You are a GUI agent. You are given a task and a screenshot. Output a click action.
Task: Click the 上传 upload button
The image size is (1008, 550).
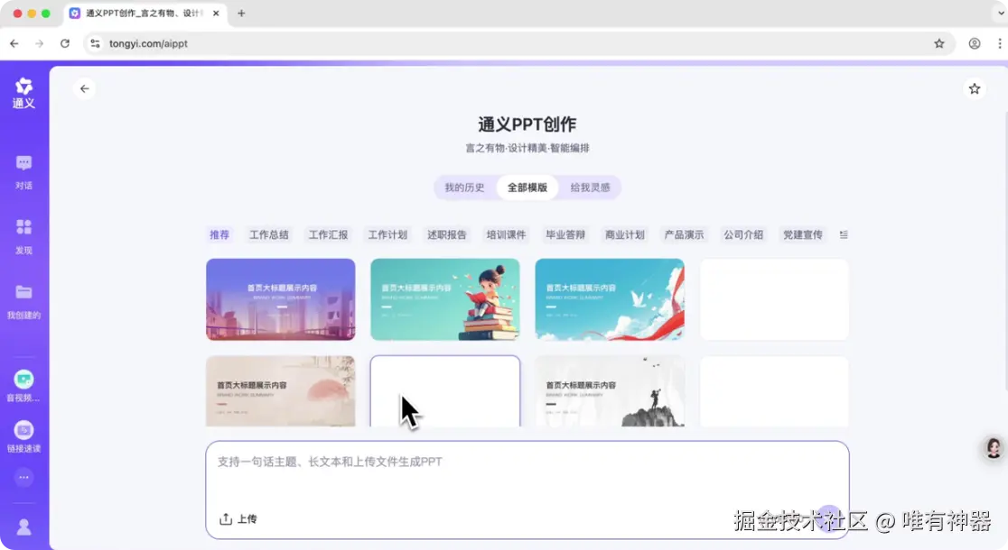click(238, 519)
